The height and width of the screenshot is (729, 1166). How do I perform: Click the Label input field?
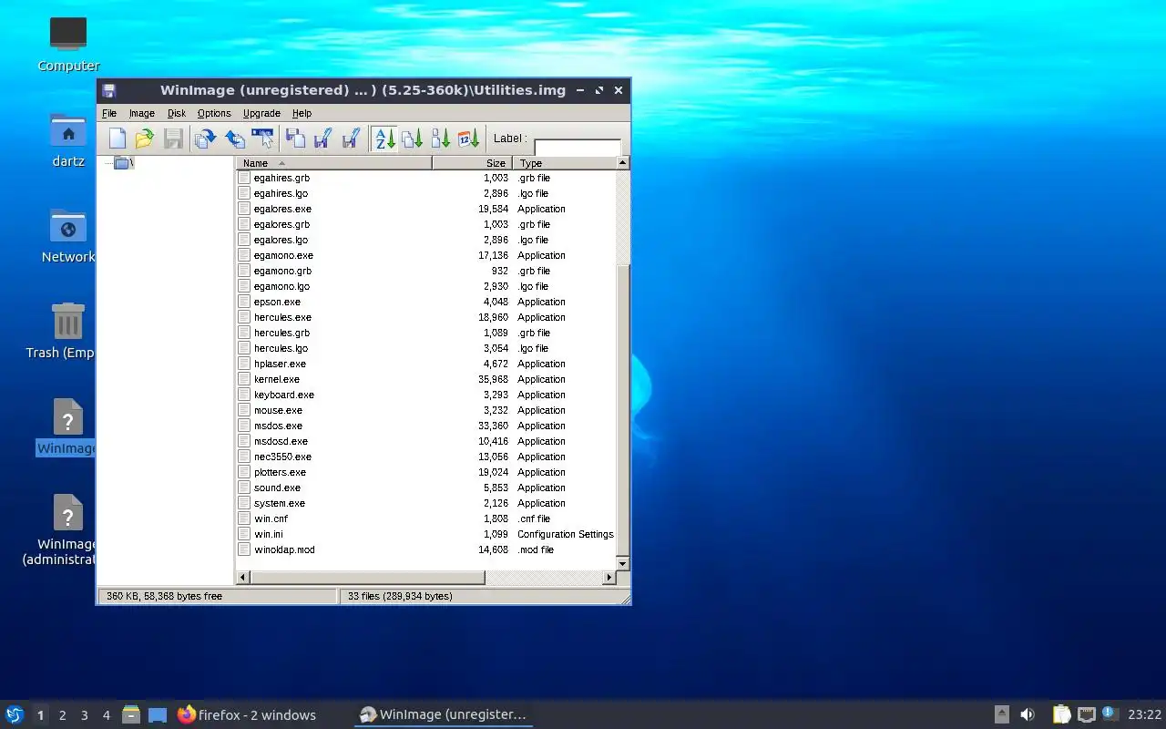click(x=578, y=147)
